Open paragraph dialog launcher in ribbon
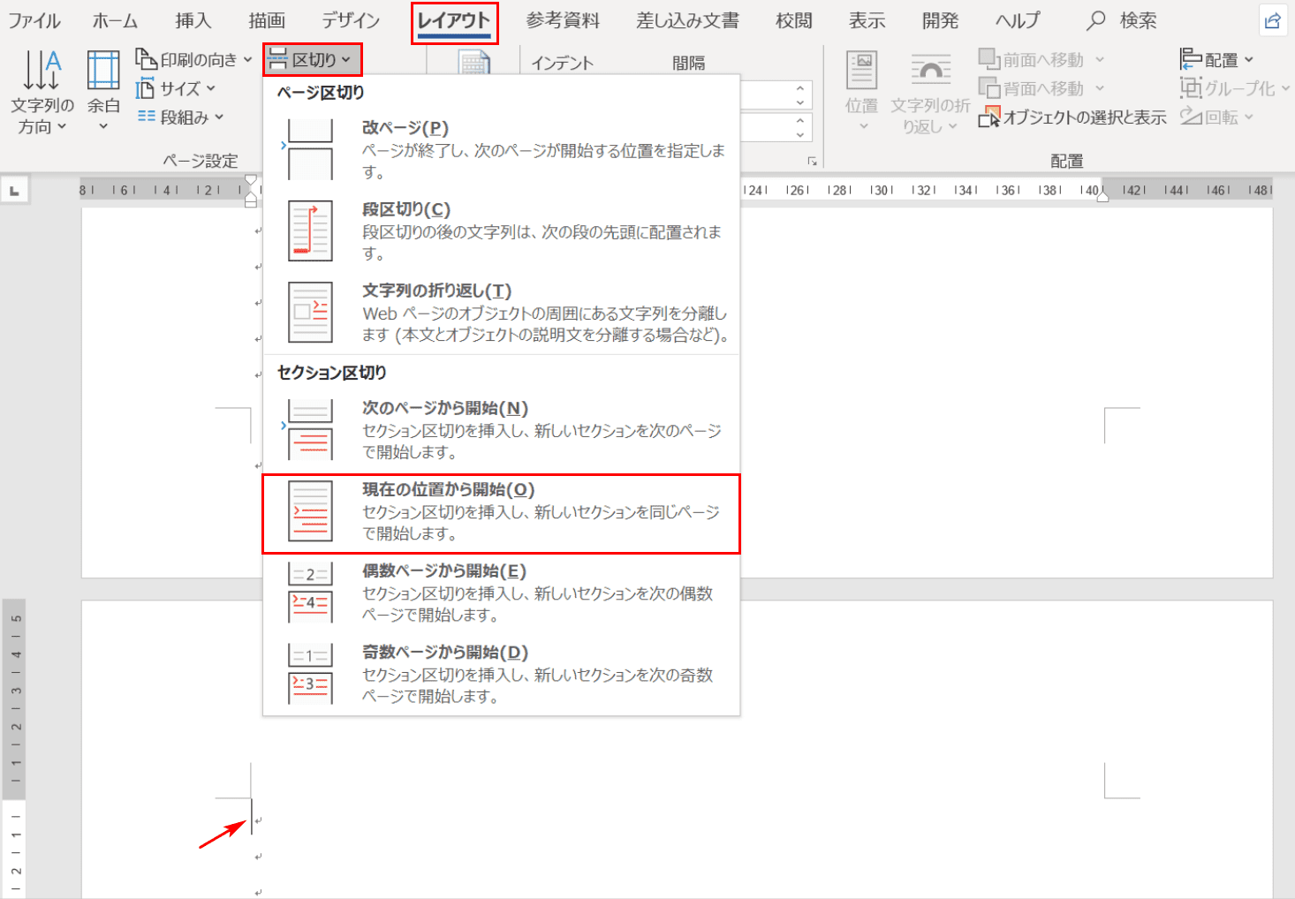This screenshot has height=899, width=1295. (x=812, y=162)
